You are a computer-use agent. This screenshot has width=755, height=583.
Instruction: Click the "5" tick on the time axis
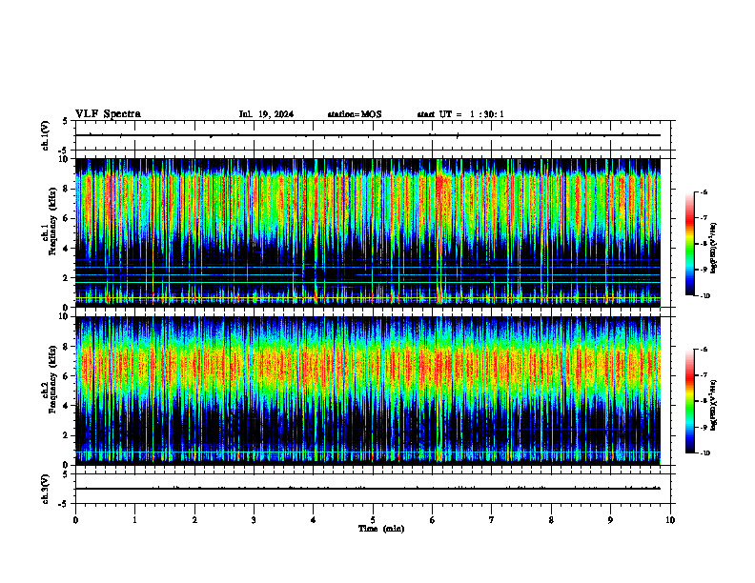tap(373, 520)
